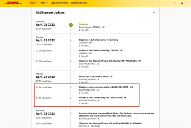Click triangle marker for Arrived at London facility

[x=71, y=50]
